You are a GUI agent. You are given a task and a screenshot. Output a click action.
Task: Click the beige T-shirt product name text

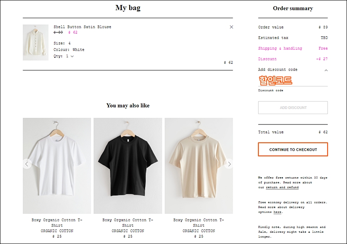click(199, 222)
